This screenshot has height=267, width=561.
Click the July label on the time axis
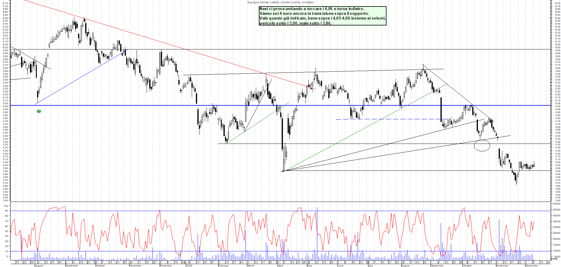pos(370,266)
